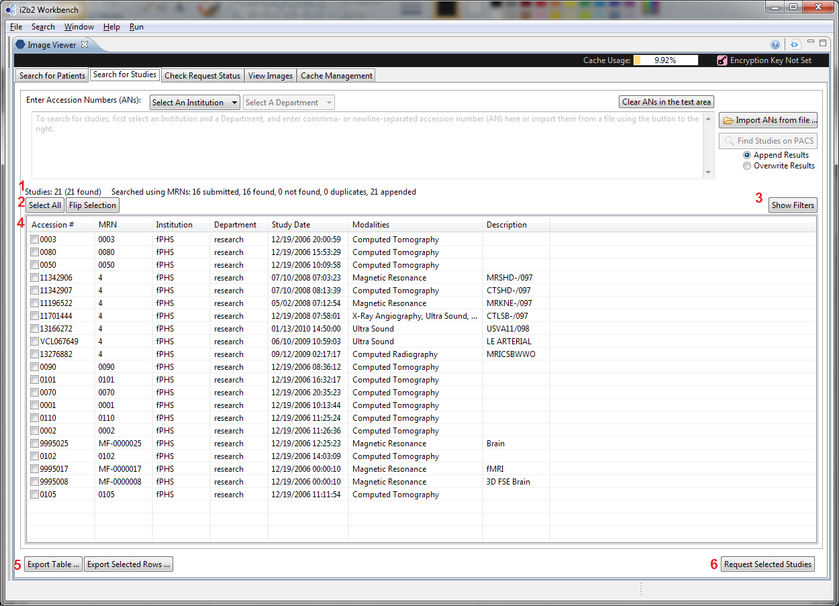
Task: Tick the checkbox for study VCL067649
Action: click(34, 342)
